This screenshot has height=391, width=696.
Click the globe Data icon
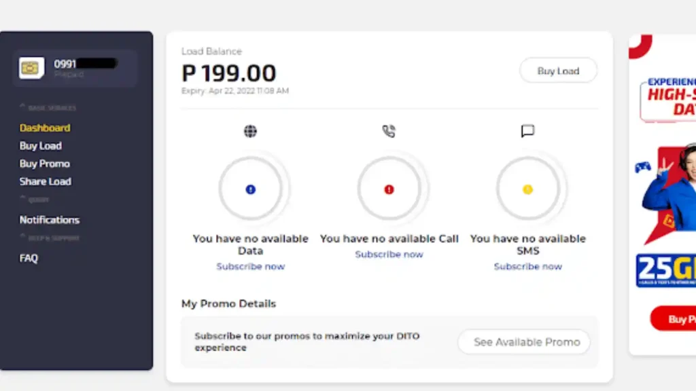(x=250, y=132)
